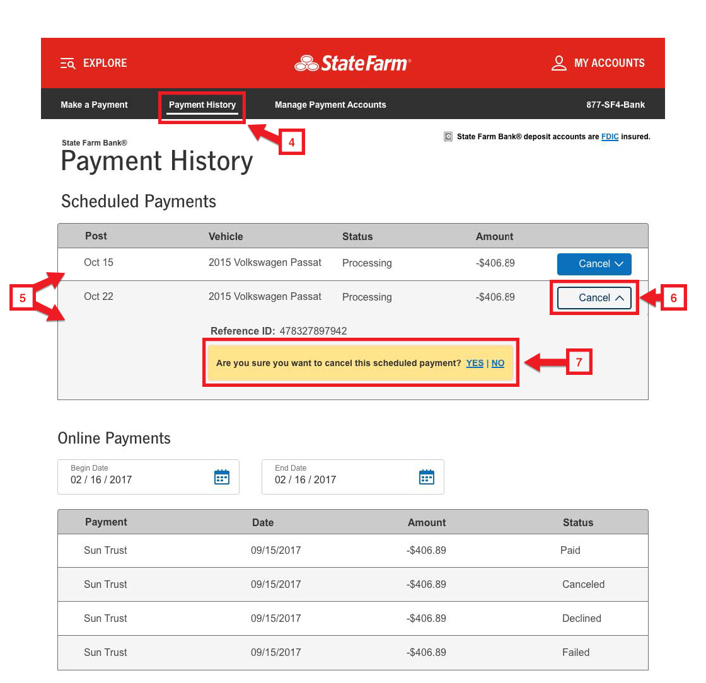
Task: Open the My Accounts user icon
Action: [x=558, y=63]
